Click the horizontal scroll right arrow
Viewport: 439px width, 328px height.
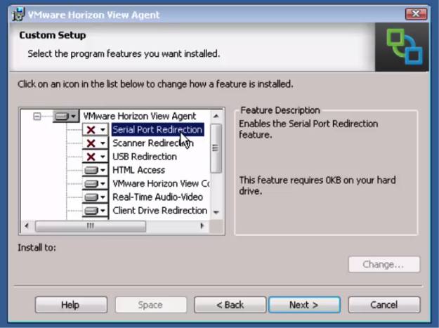(x=202, y=226)
